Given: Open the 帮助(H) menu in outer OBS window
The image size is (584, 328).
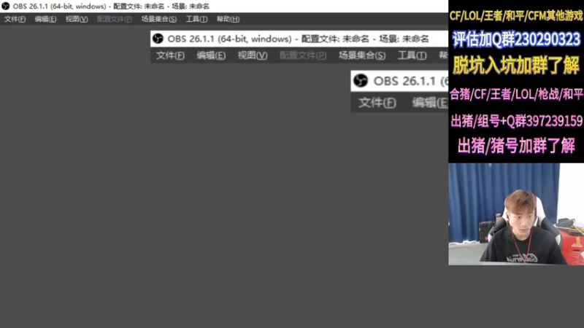Looking at the screenshot, I should click(x=228, y=19).
